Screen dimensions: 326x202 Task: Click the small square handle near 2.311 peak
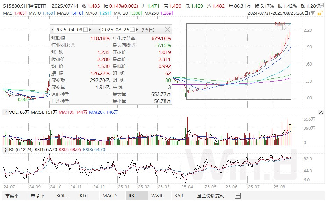coord(280,28)
